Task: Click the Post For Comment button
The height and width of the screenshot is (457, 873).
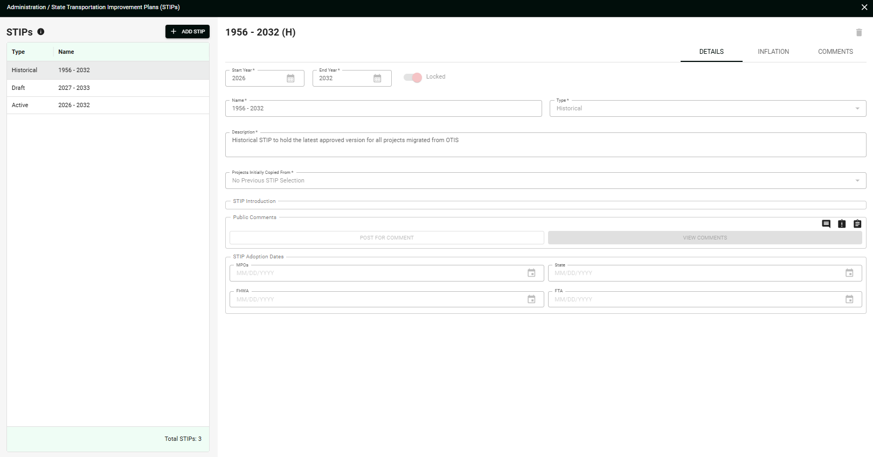Action: click(x=387, y=238)
